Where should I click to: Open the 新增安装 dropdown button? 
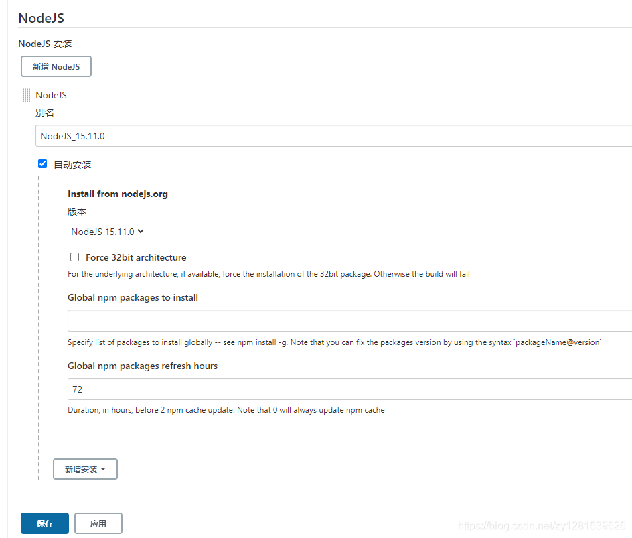click(85, 469)
